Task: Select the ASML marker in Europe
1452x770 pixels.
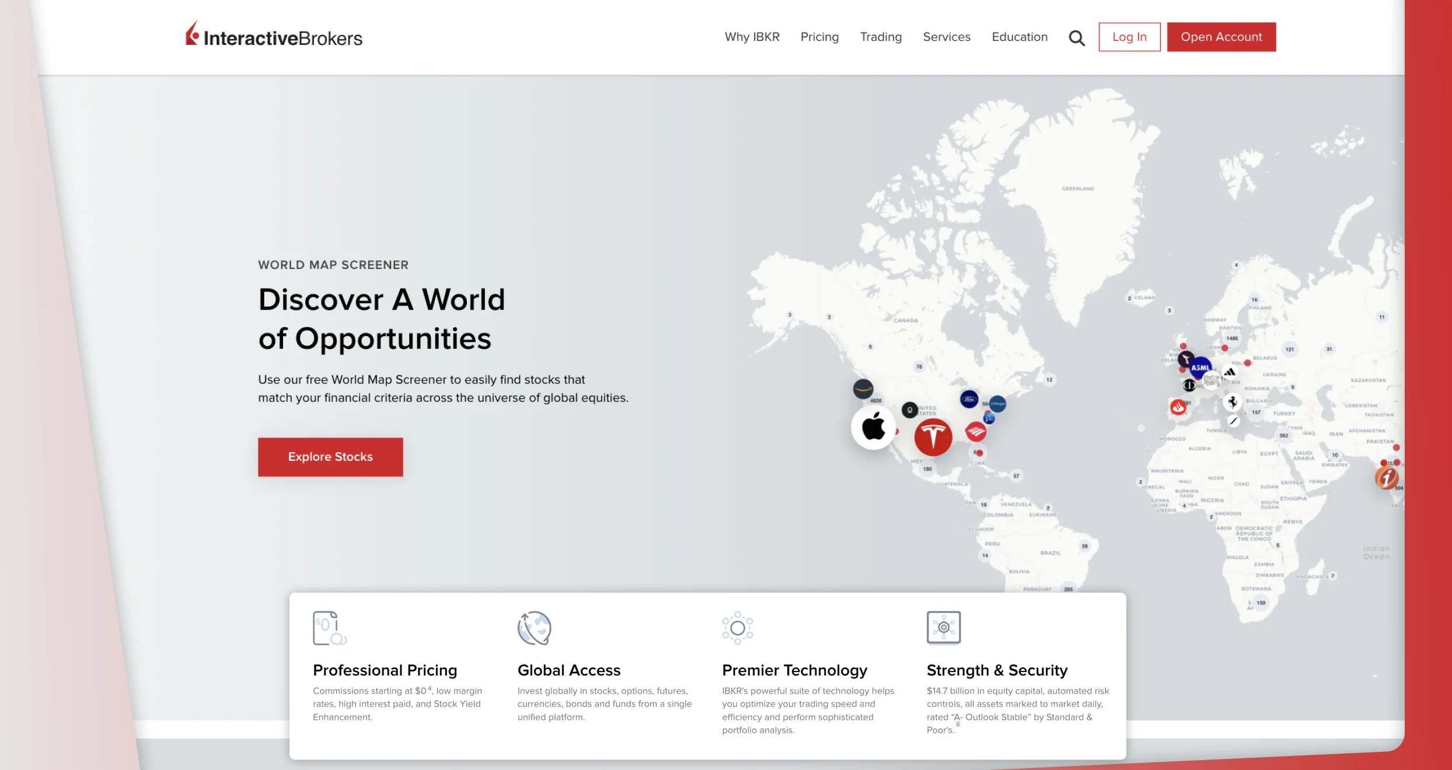Action: tap(1199, 367)
